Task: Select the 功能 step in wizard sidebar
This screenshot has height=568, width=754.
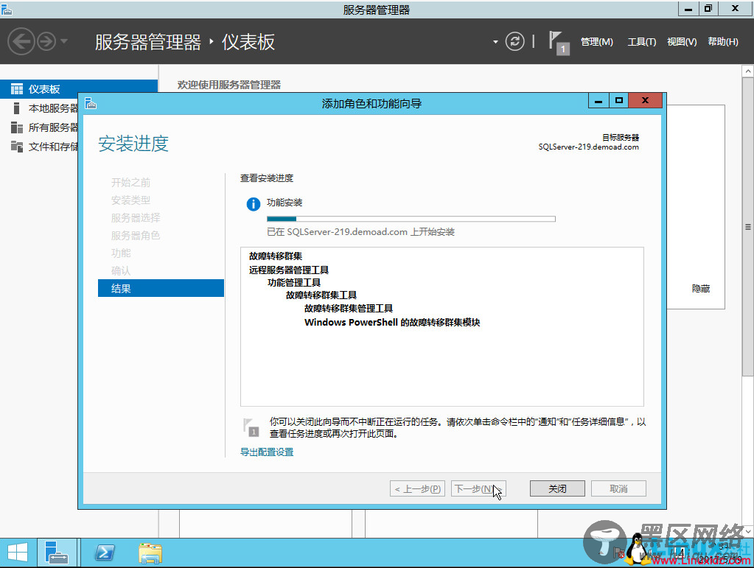Action: click(121, 253)
